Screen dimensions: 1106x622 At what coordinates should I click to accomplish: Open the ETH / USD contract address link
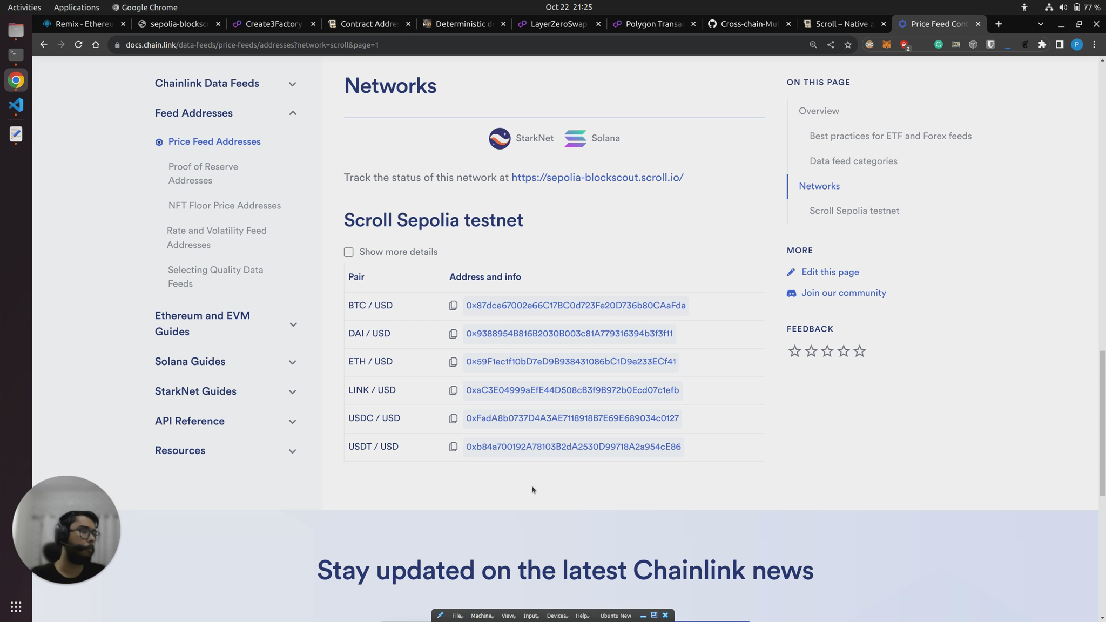pyautogui.click(x=571, y=362)
